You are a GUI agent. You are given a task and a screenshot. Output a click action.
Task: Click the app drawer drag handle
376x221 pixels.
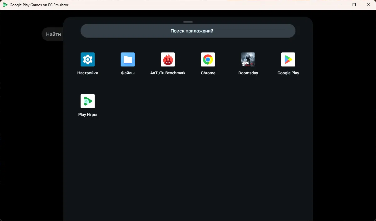188,22
